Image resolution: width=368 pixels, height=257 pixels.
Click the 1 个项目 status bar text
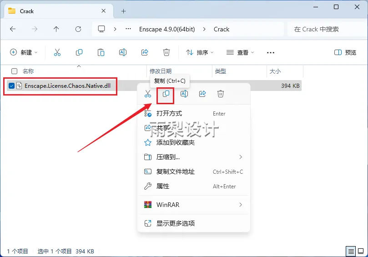(17, 252)
